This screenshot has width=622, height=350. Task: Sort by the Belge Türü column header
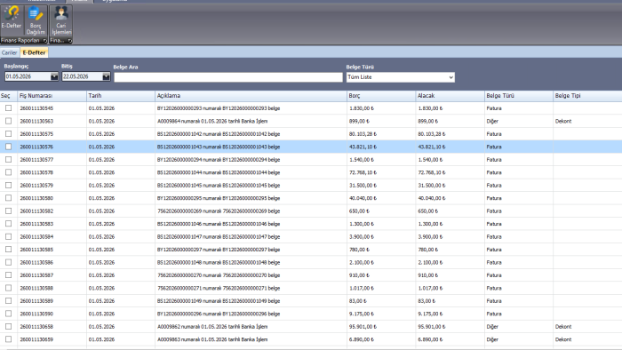pos(519,96)
